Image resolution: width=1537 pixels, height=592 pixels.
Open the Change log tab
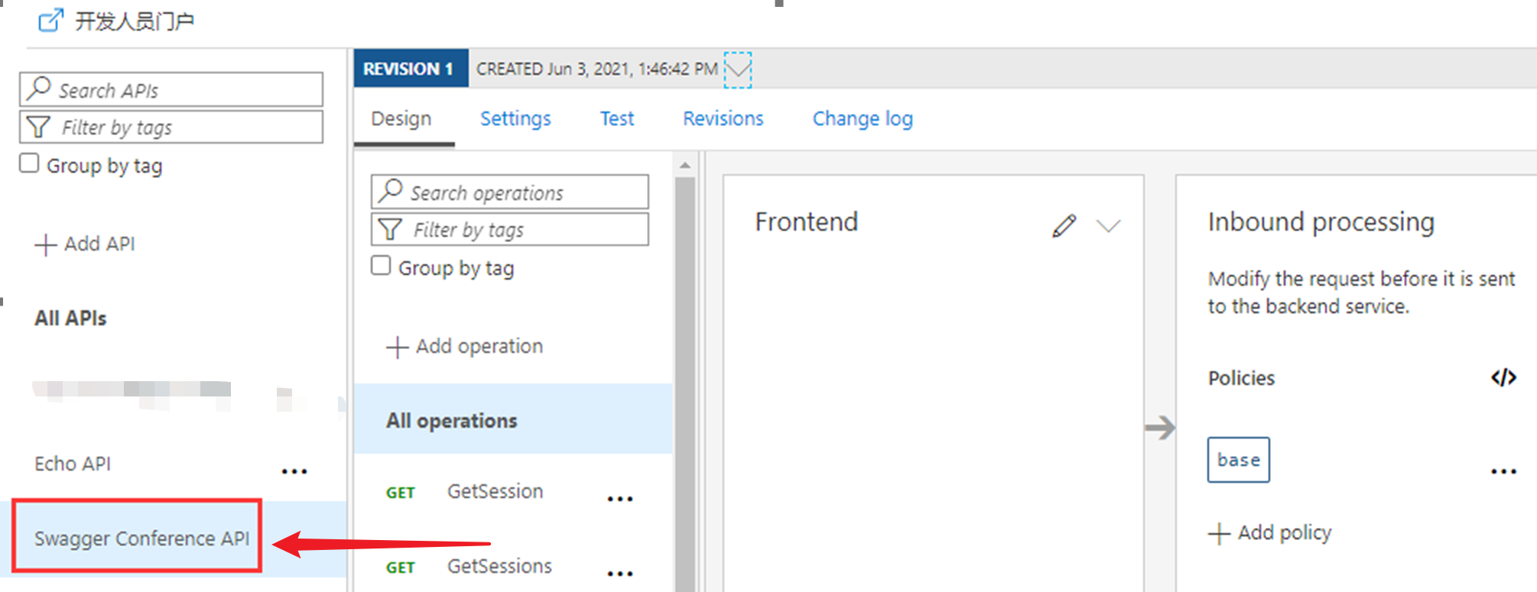[x=862, y=118]
